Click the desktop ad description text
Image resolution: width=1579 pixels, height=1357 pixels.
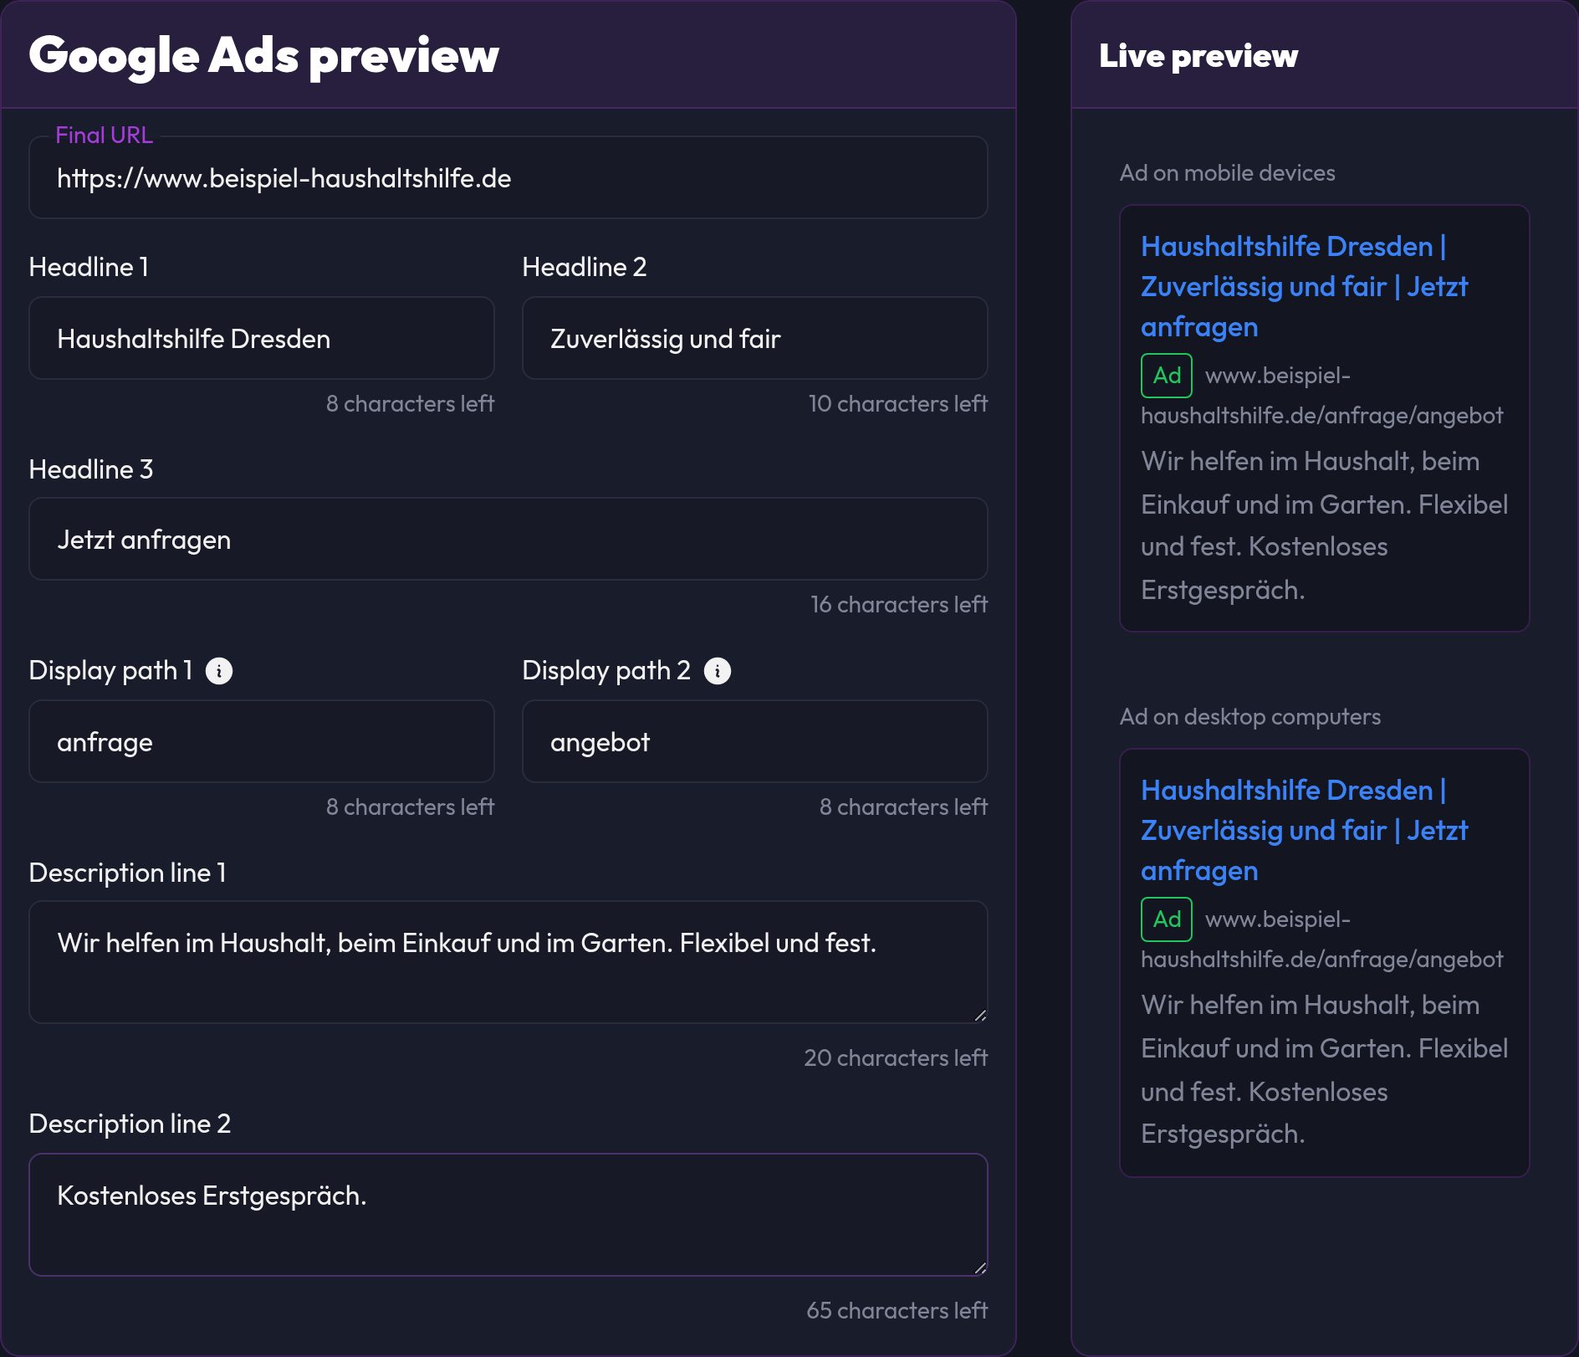click(1325, 1069)
